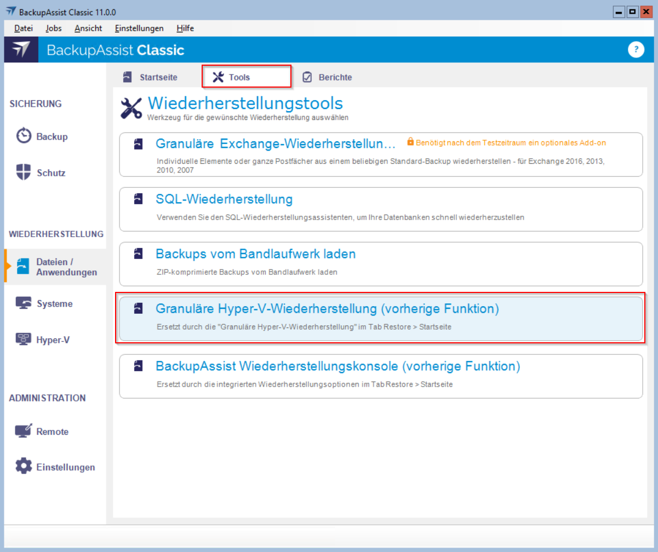Switch to the Berichte tab
The height and width of the screenshot is (552, 658).
point(328,77)
